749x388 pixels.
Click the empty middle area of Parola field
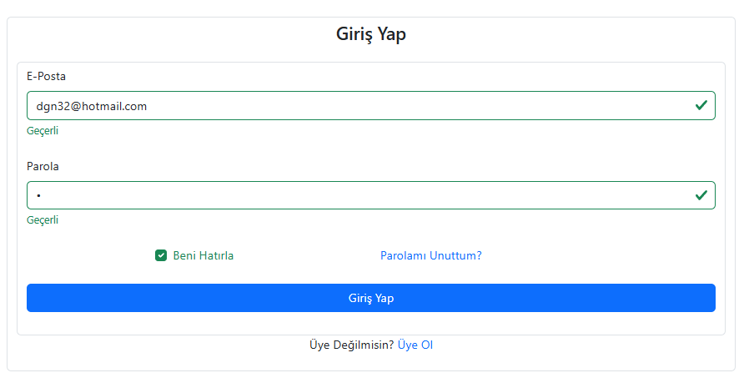coord(367,195)
